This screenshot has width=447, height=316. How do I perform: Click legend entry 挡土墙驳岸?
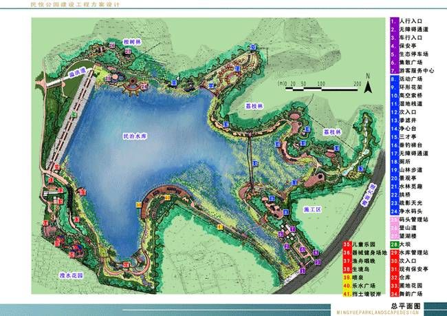pos(362,294)
